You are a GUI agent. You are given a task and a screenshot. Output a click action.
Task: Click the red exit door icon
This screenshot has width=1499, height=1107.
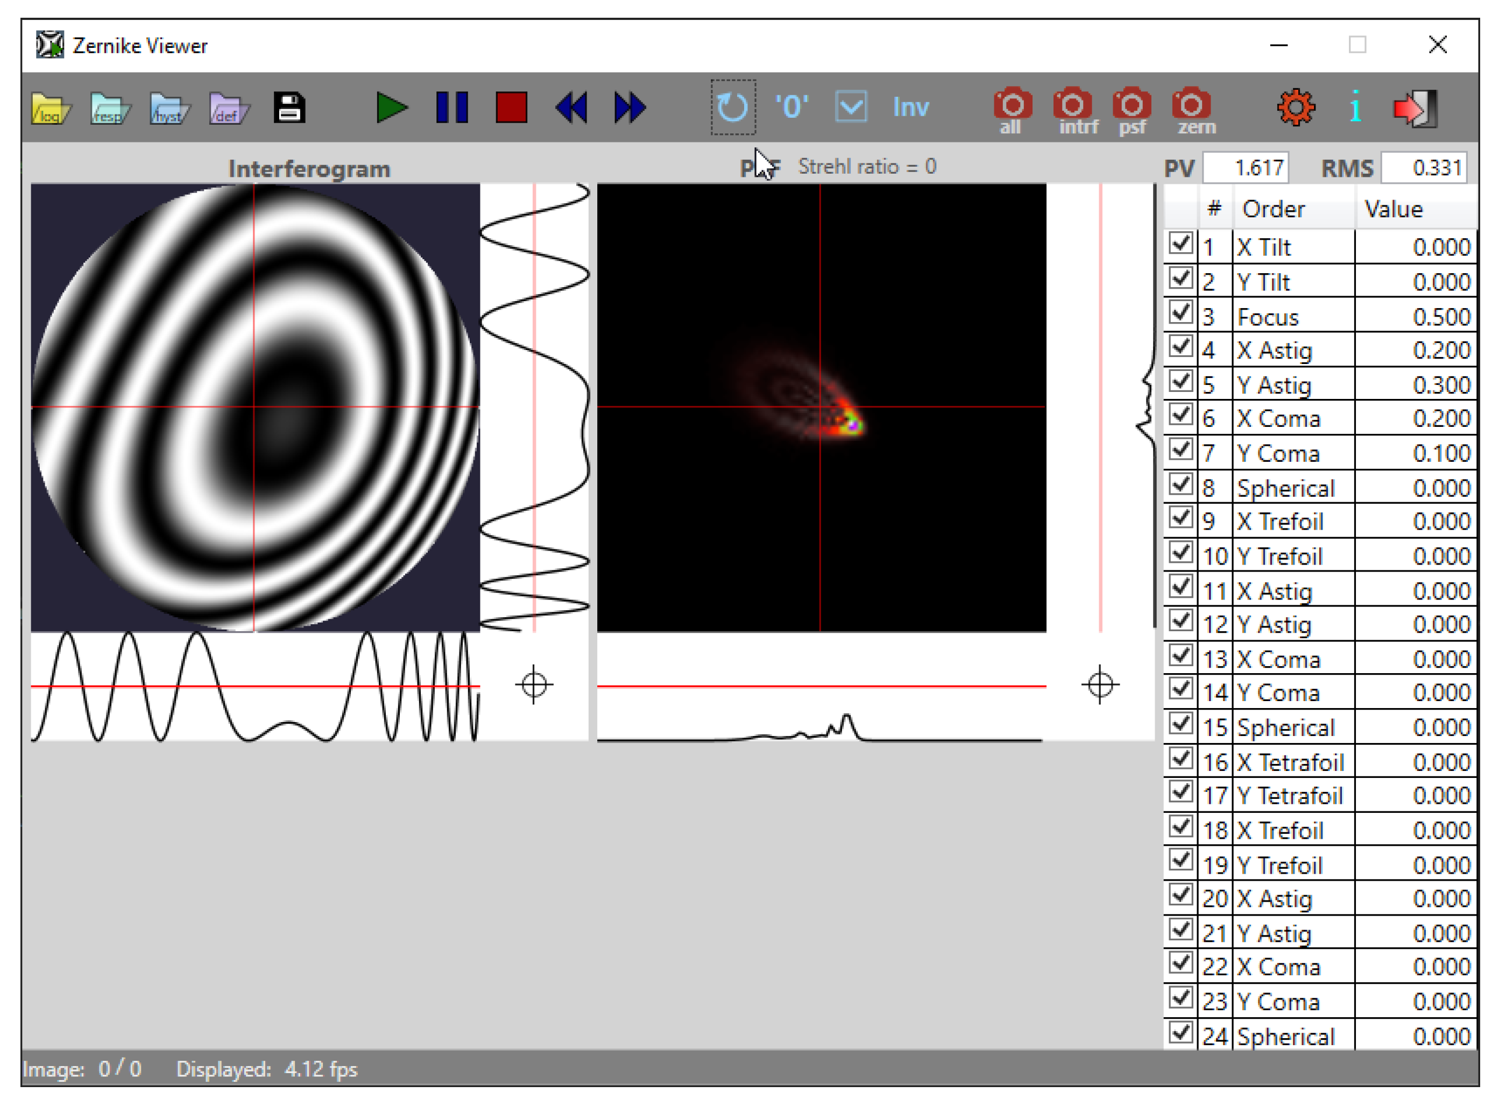[x=1415, y=108]
